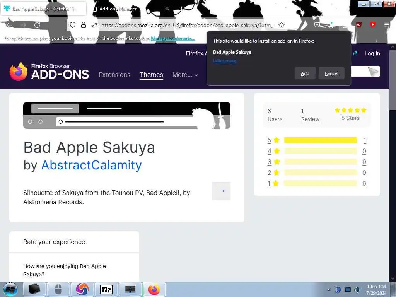Switch to the Bad Apple Sakuya tab
Image resolution: width=396 pixels, height=297 pixels.
(43, 9)
